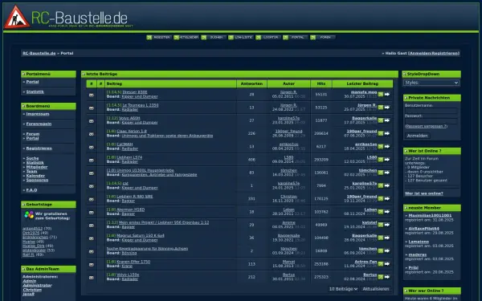Click the RC-Baustelle.de construction sign logo
Image resolution: width=482 pixels, height=301 pixels.
point(17,17)
